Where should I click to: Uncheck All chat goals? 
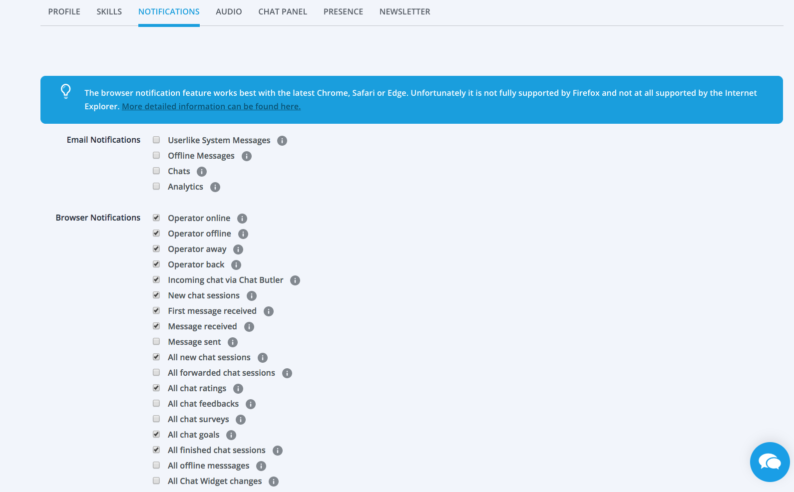[x=156, y=434]
